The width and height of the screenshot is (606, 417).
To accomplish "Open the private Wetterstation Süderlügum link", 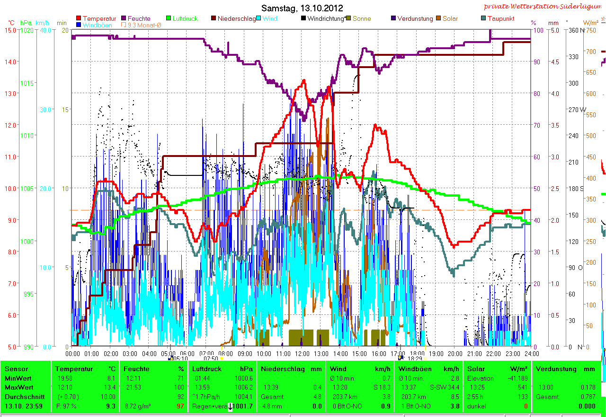I will pyautogui.click(x=544, y=7).
